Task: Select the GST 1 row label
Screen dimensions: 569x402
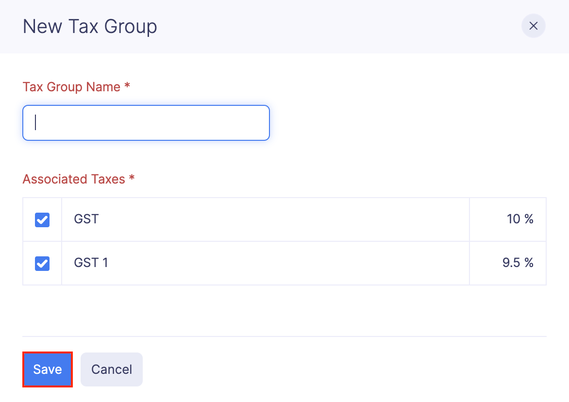Action: pyautogui.click(x=91, y=263)
